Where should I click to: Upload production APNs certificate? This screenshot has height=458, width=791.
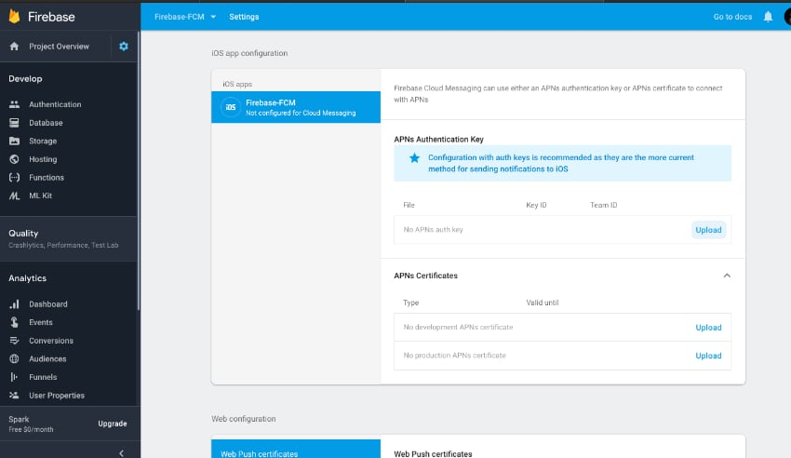point(708,356)
